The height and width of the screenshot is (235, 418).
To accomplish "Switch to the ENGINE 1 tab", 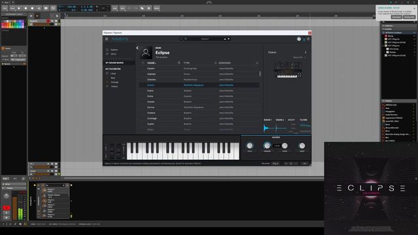I will (268, 120).
